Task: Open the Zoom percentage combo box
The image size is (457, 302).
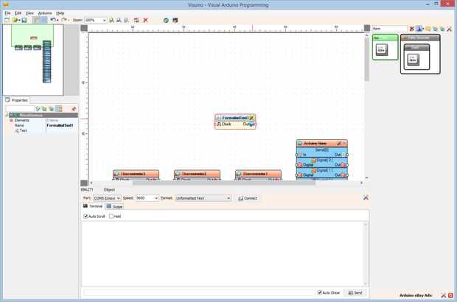Action: click(x=95, y=20)
